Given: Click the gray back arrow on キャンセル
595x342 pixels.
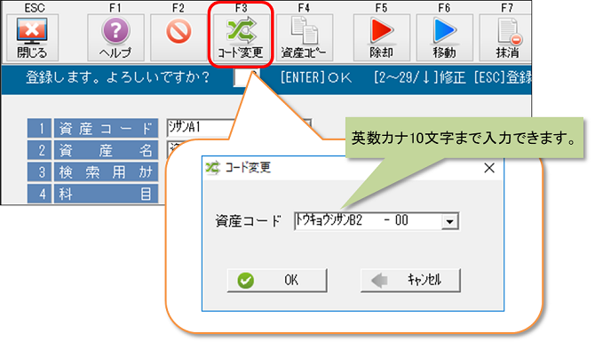Looking at the screenshot, I should pos(379,281).
